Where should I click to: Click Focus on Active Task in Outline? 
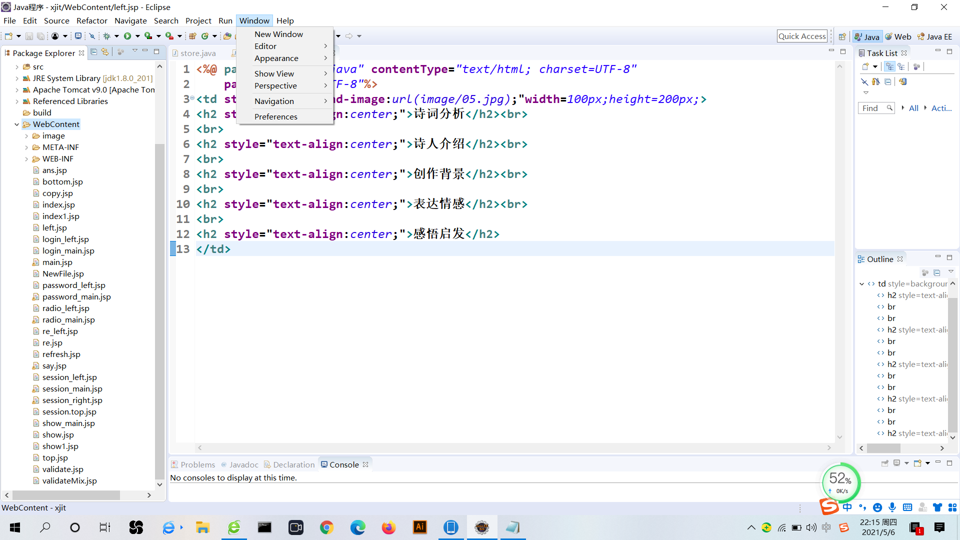925,272
